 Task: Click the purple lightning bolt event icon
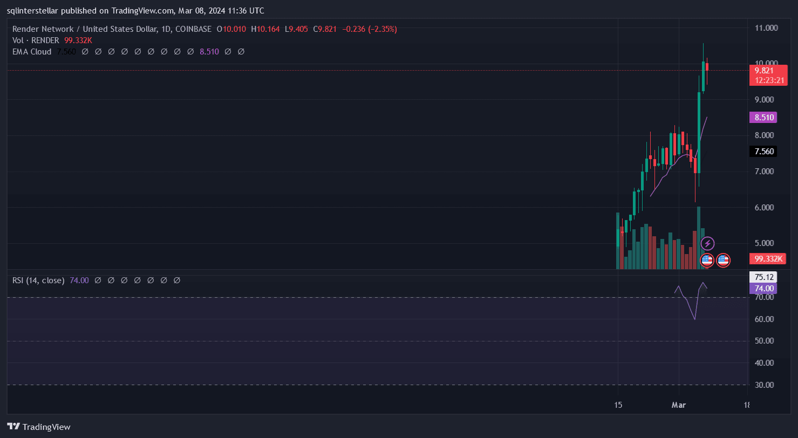[707, 244]
